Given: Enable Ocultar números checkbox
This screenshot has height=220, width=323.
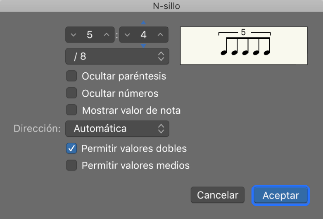Looking at the screenshot, I should pyautogui.click(x=72, y=93).
